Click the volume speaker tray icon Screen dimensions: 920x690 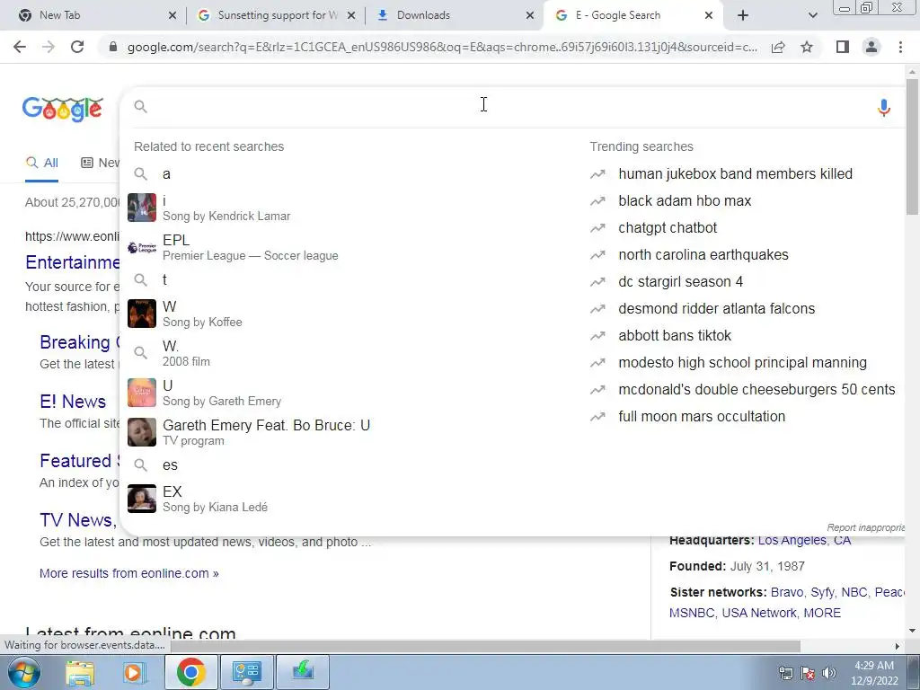point(829,673)
